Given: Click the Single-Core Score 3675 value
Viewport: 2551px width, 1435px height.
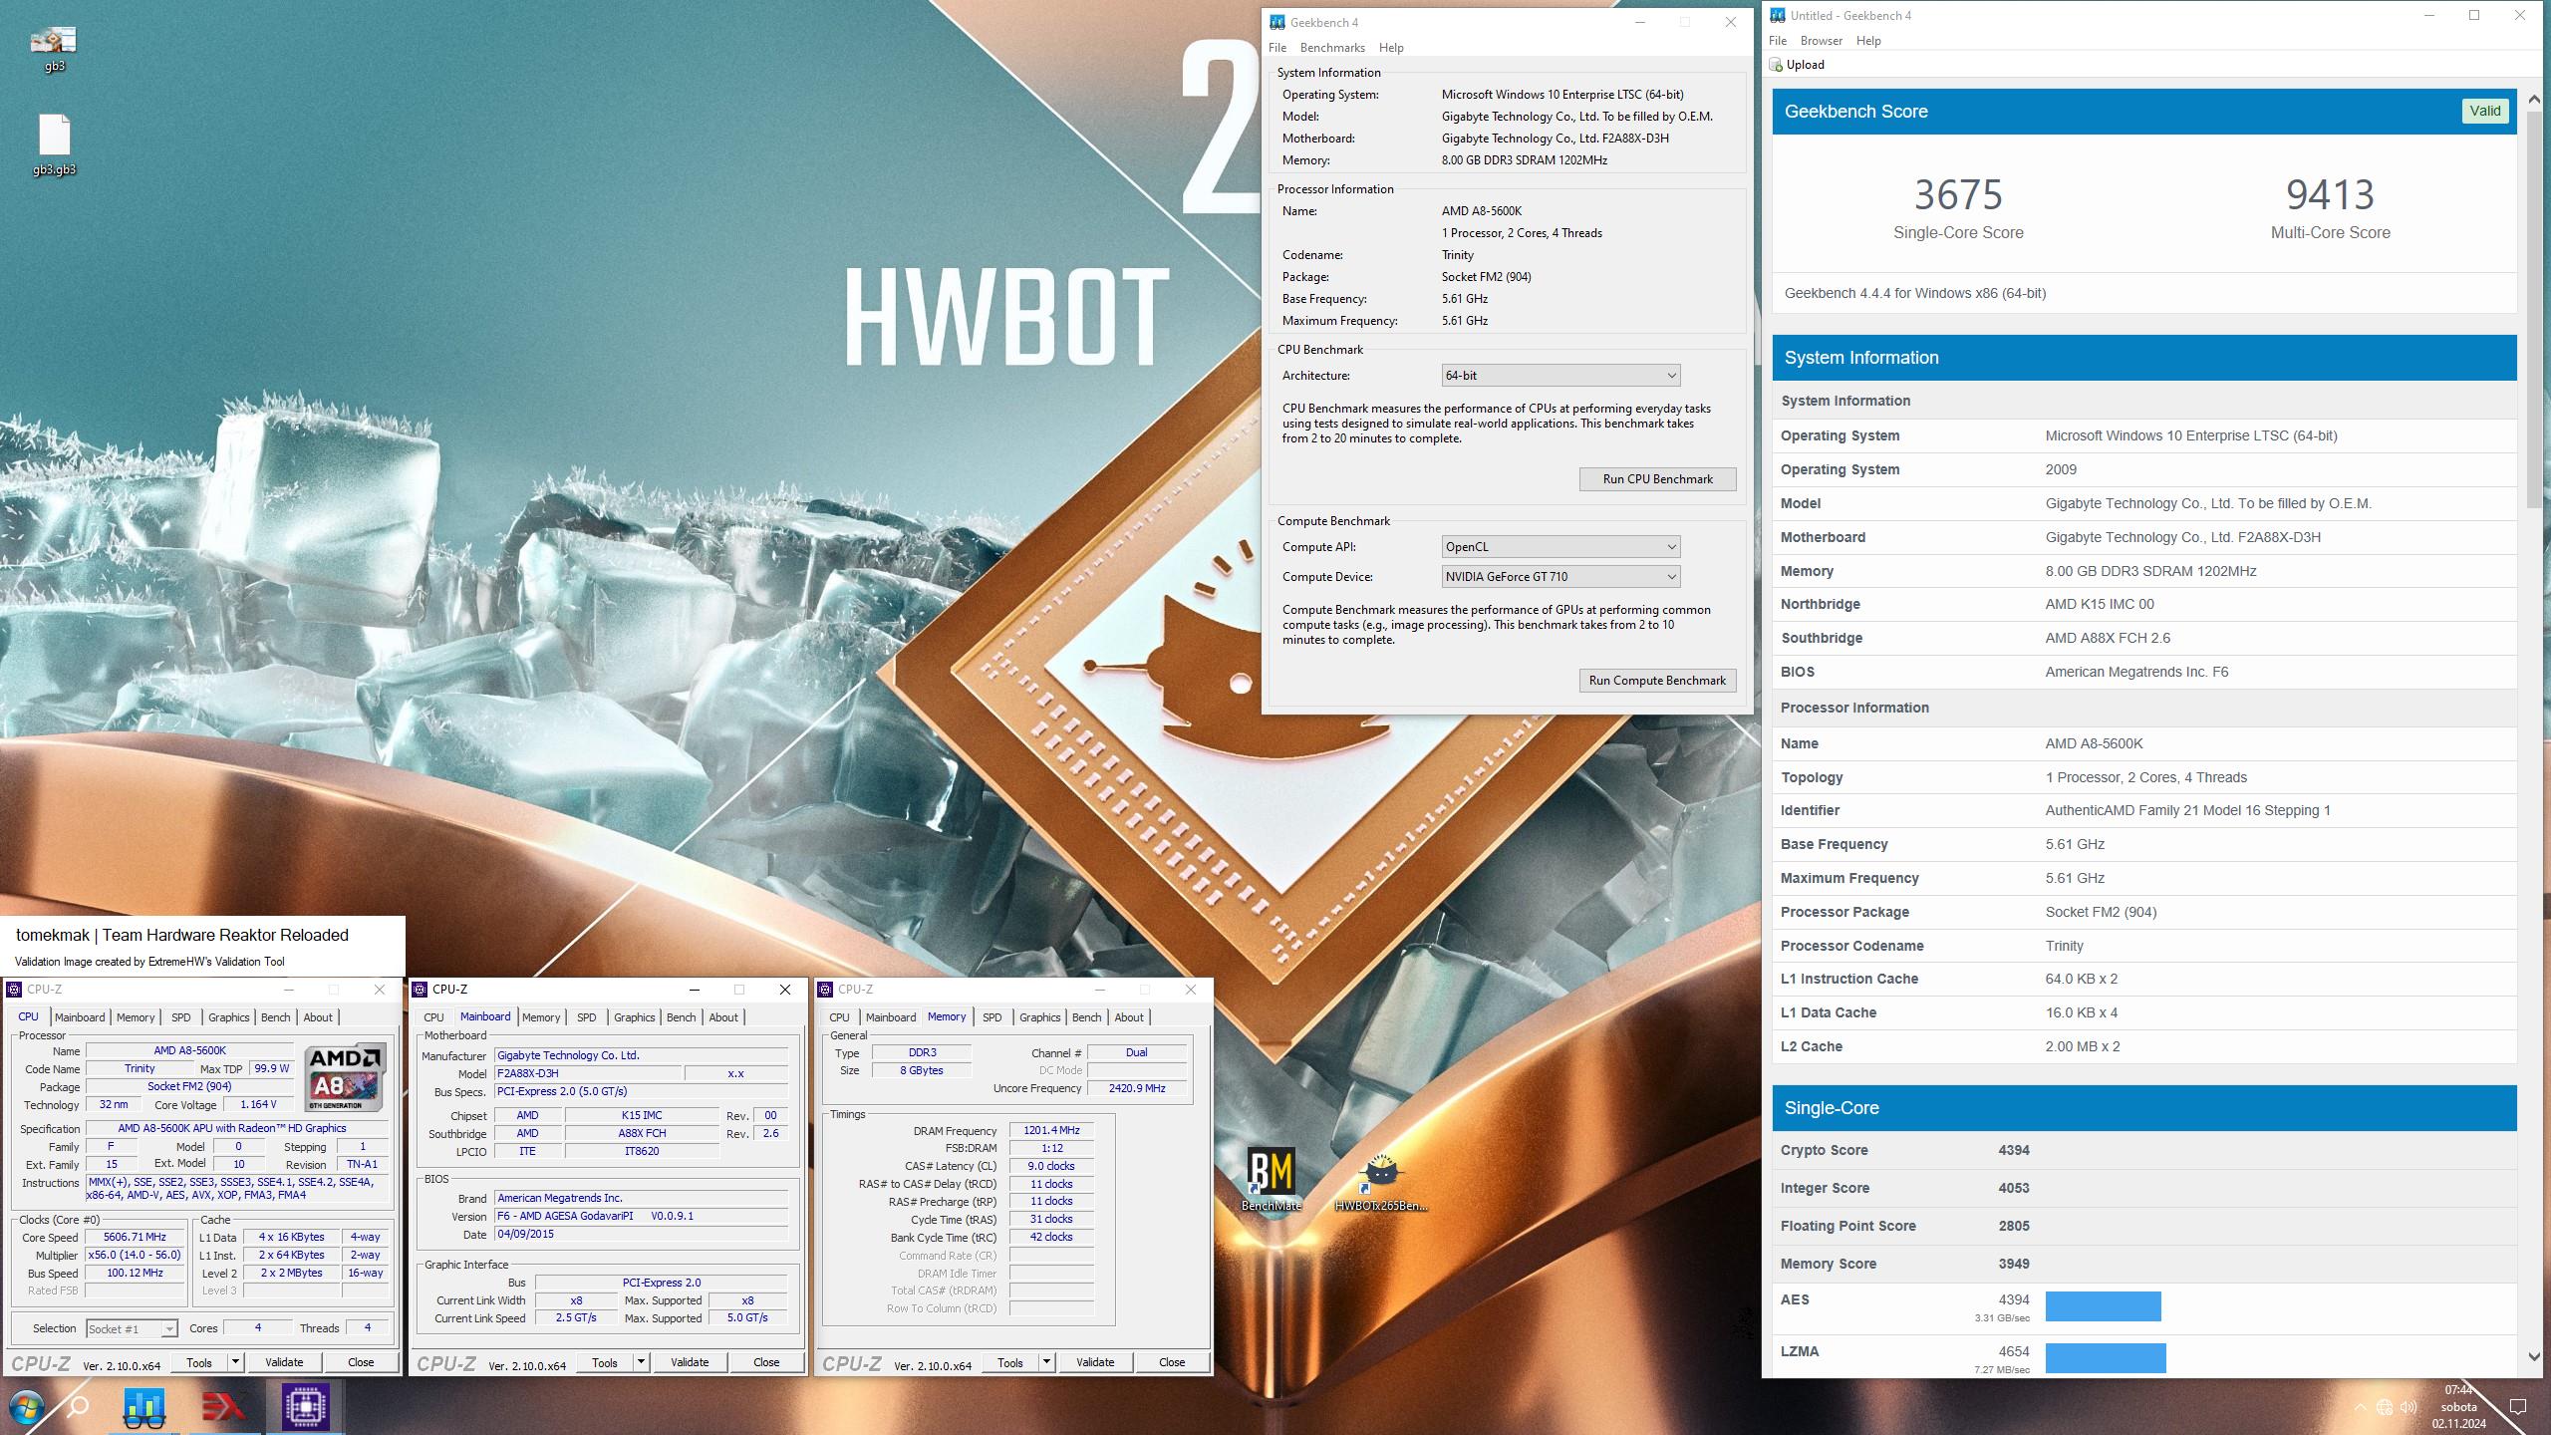Looking at the screenshot, I should coord(1958,194).
